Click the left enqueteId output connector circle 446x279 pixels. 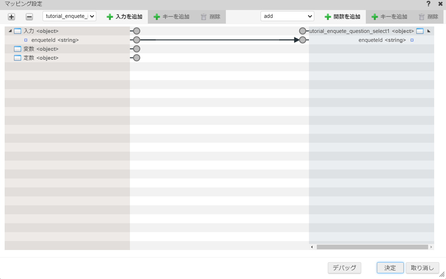click(136, 40)
